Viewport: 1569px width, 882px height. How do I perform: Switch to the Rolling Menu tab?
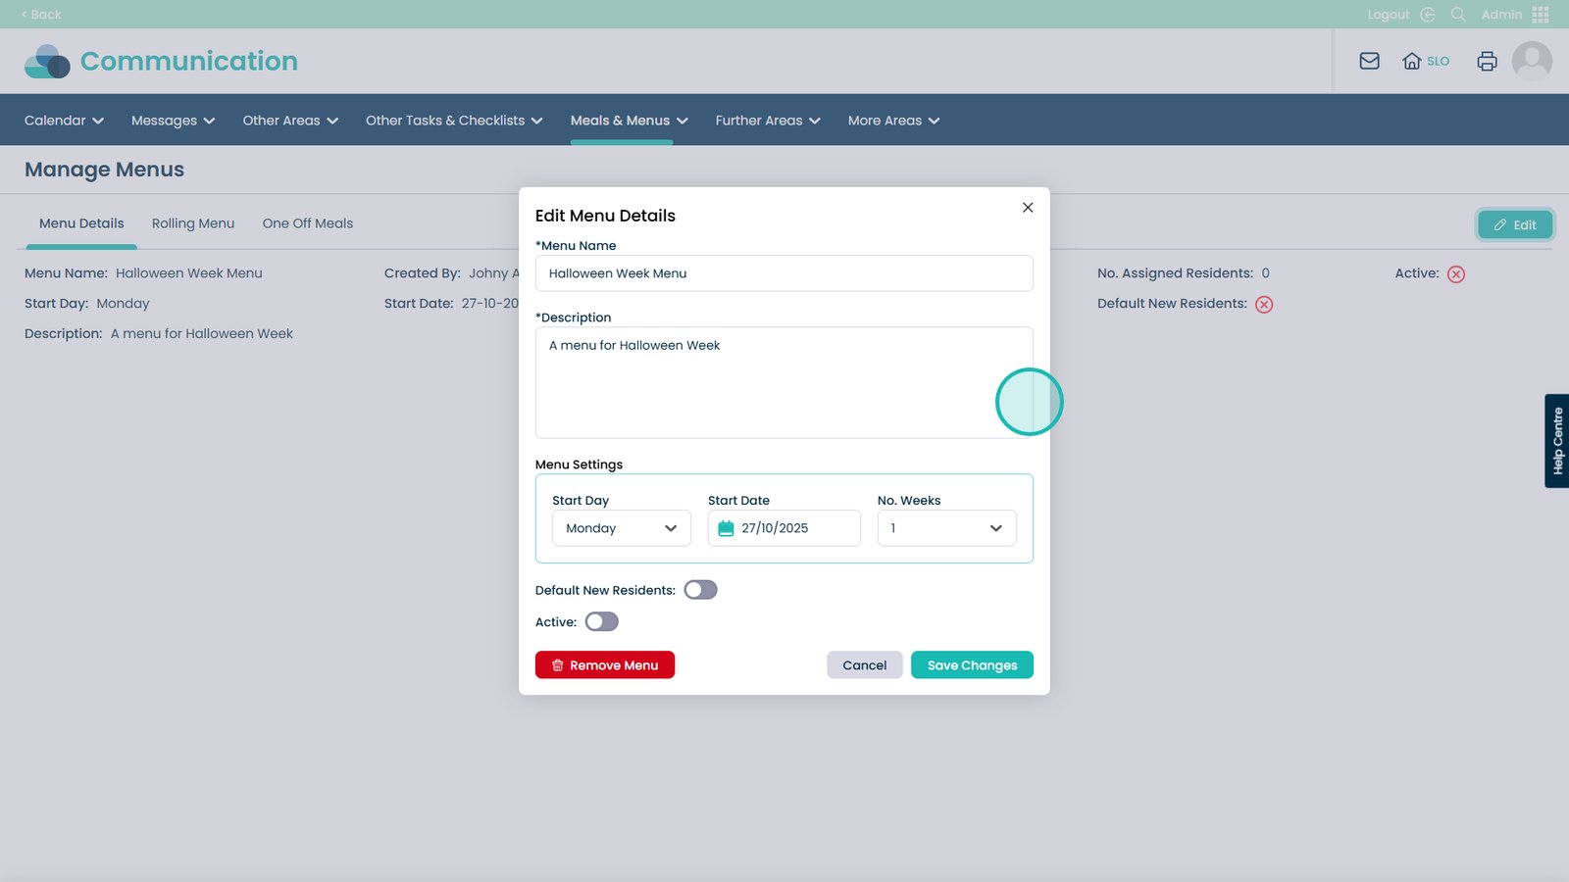[x=193, y=223]
